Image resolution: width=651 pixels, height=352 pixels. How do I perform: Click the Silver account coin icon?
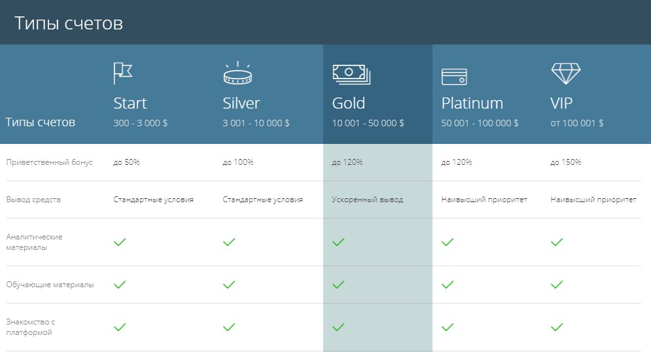point(238,73)
